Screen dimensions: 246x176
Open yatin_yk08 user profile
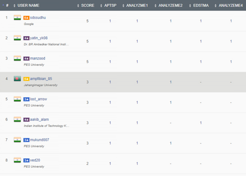[39, 38]
